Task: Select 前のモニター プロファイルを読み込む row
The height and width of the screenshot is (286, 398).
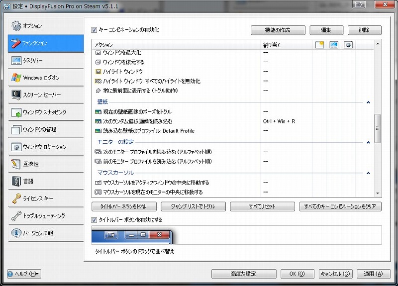Action: coord(232,161)
